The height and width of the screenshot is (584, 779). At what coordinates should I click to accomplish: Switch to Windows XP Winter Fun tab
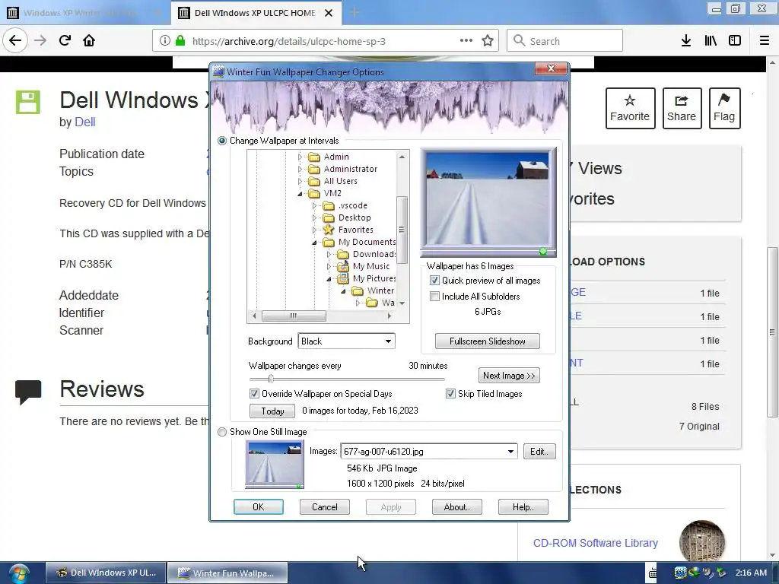point(84,13)
